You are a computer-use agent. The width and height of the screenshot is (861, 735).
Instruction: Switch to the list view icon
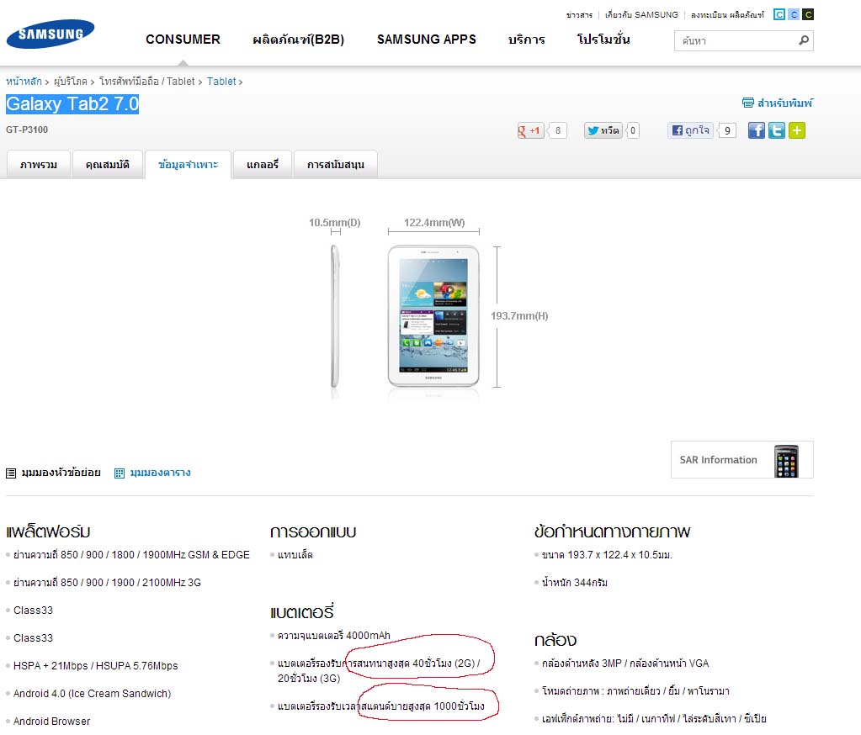(11, 473)
